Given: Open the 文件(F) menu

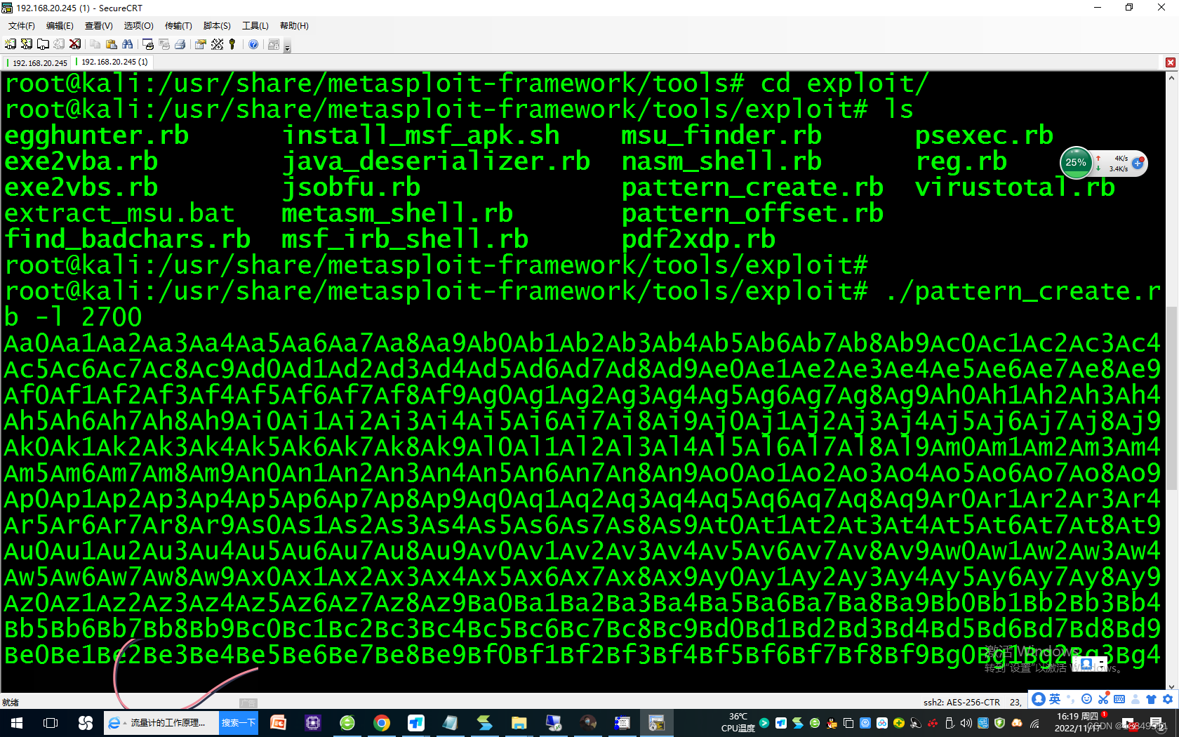Looking at the screenshot, I should click(x=22, y=26).
